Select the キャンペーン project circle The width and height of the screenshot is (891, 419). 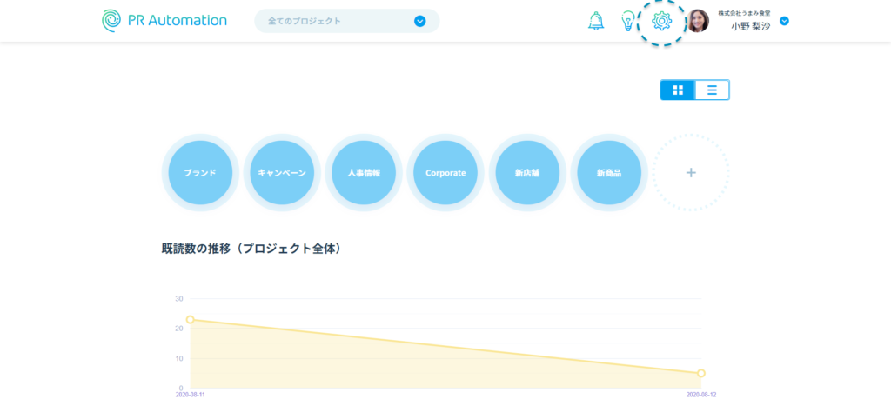point(282,172)
